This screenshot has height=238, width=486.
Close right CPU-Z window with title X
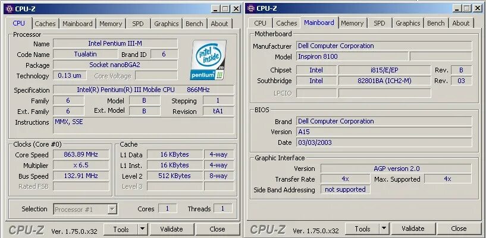coord(478,8)
